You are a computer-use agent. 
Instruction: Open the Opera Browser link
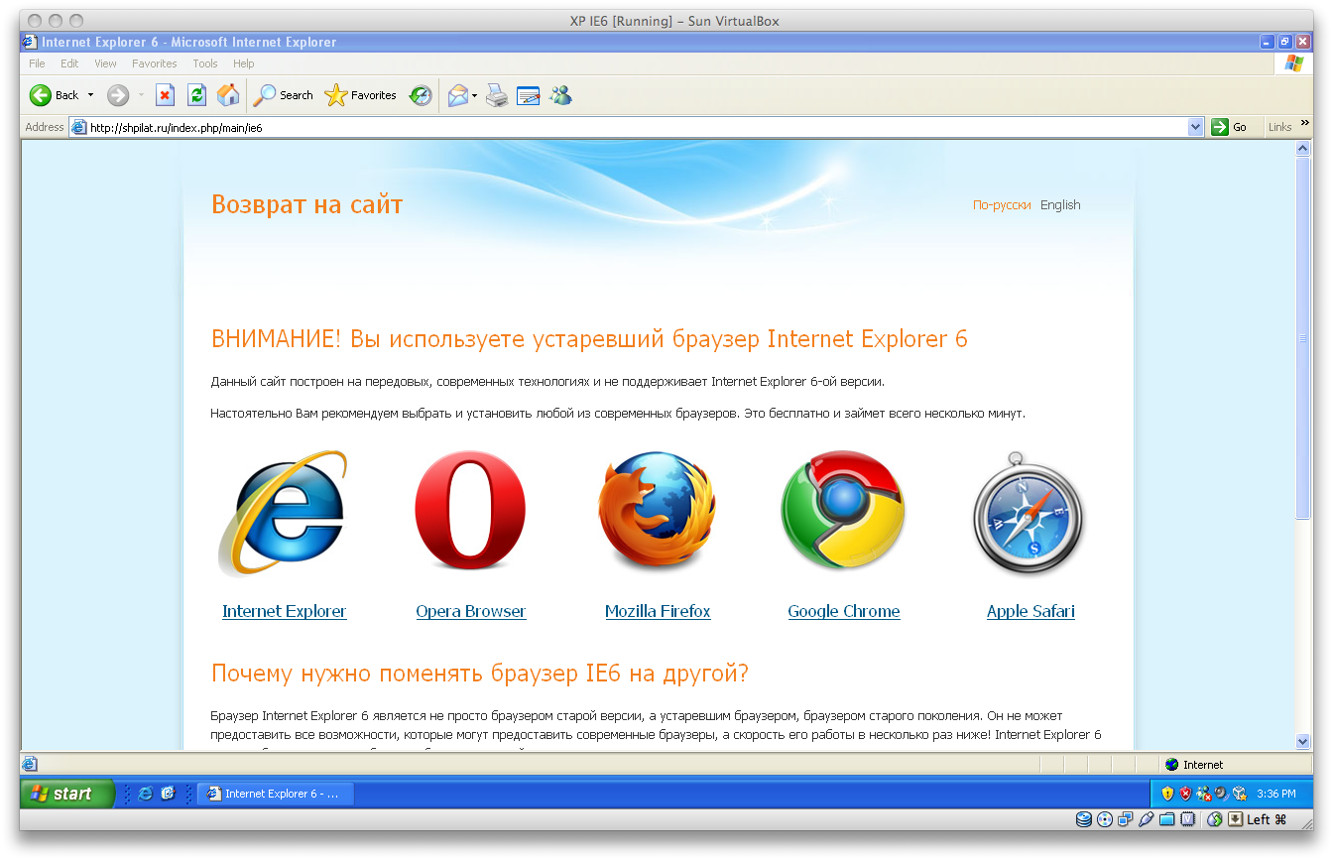pos(471,611)
